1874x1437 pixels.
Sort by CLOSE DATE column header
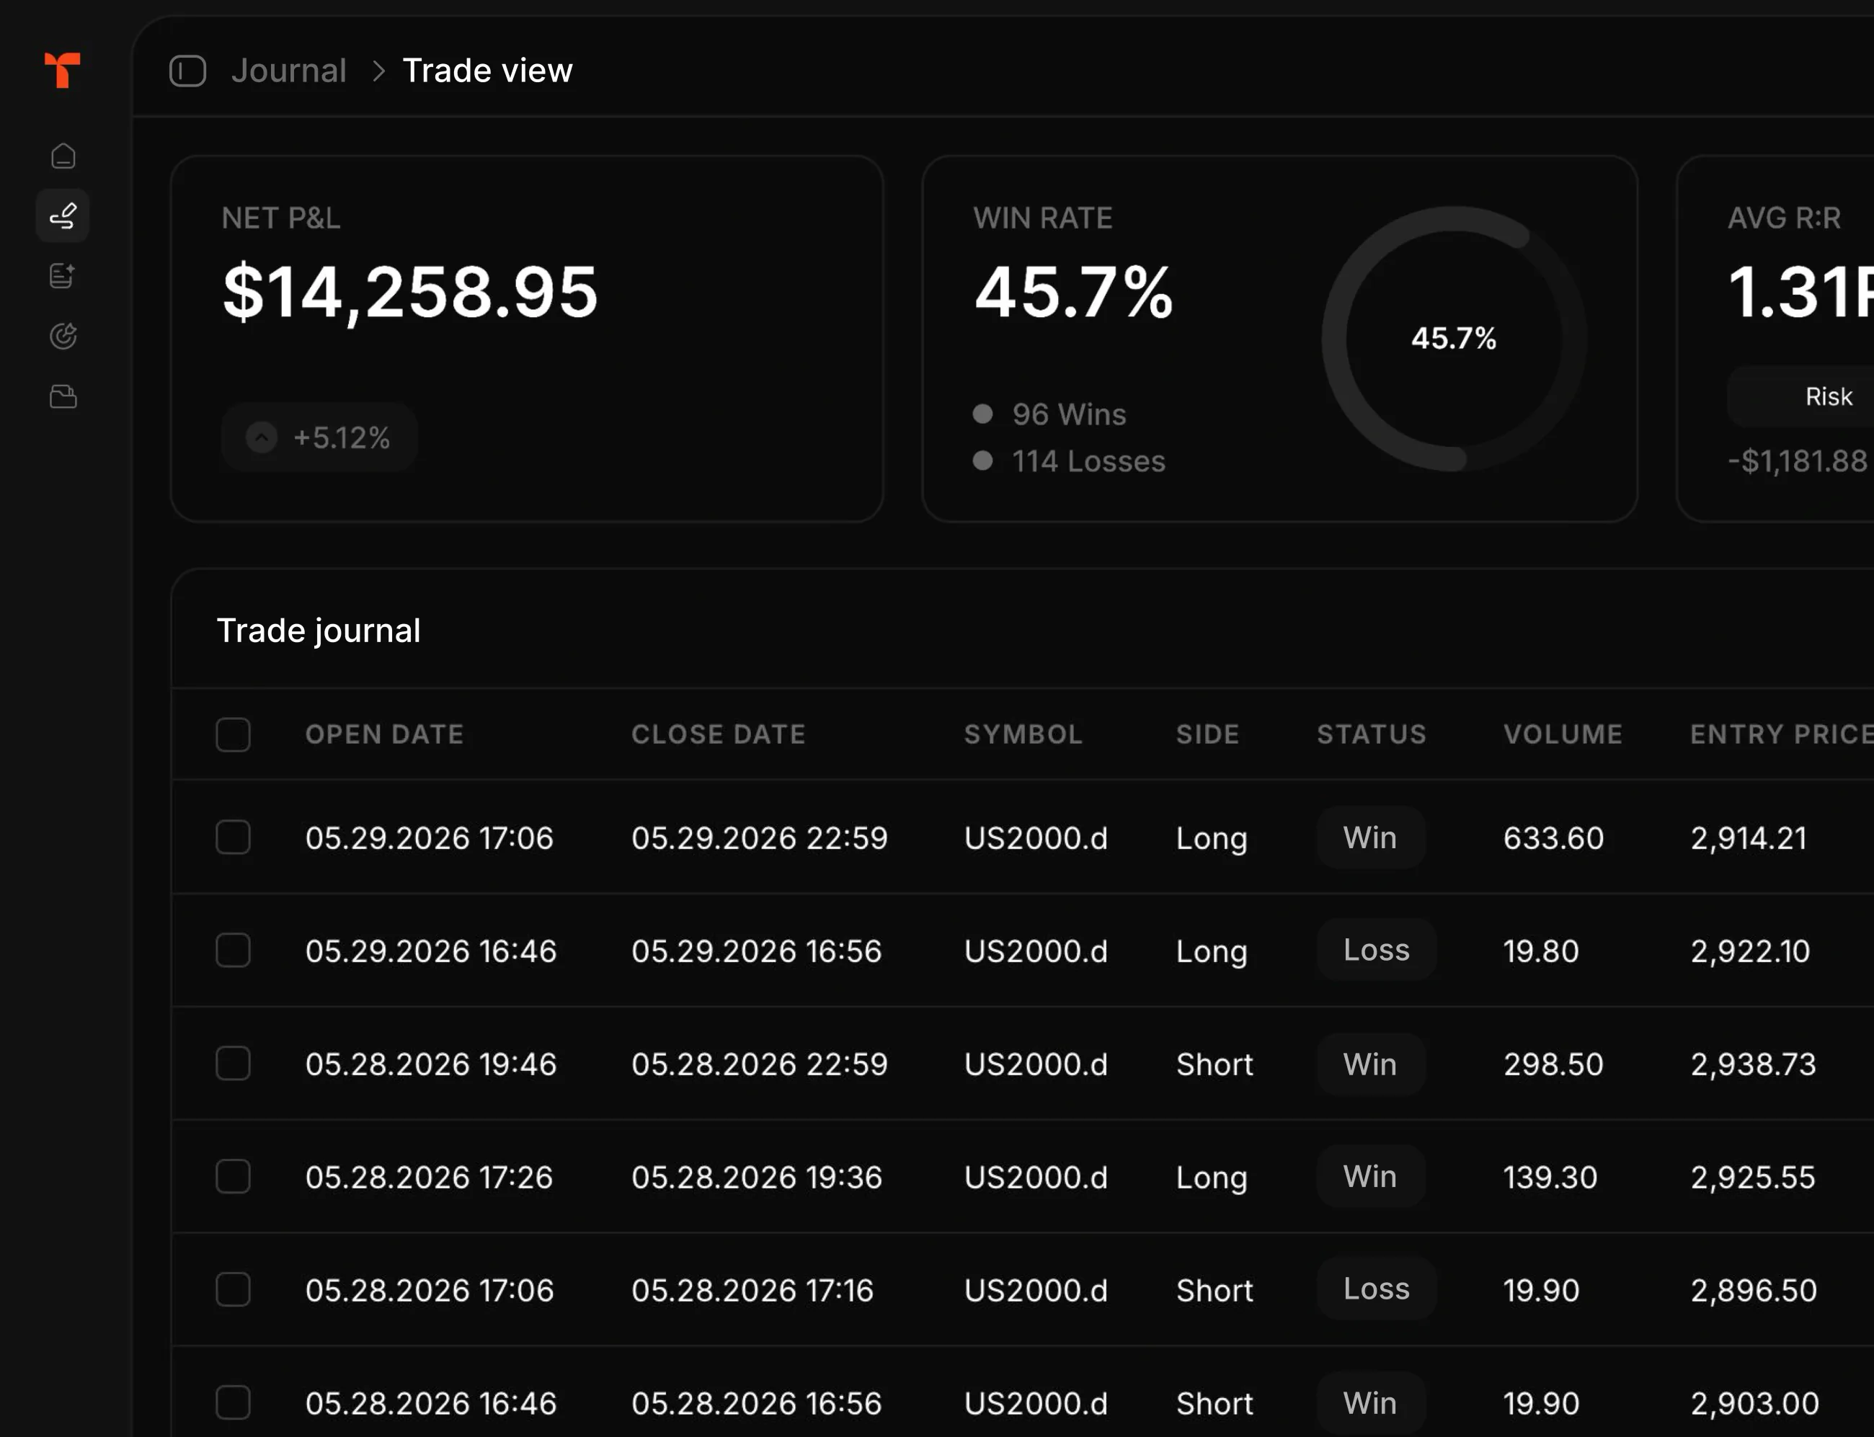click(719, 735)
